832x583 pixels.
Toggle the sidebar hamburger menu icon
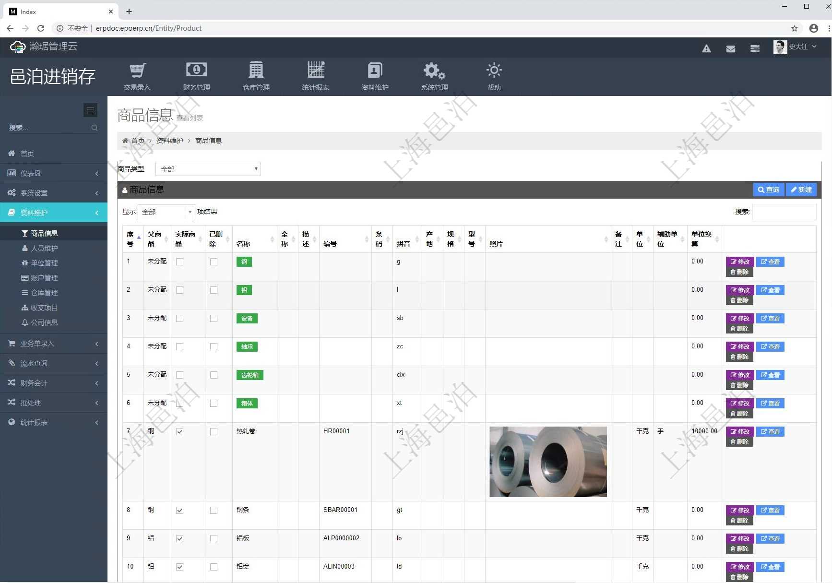(x=90, y=110)
